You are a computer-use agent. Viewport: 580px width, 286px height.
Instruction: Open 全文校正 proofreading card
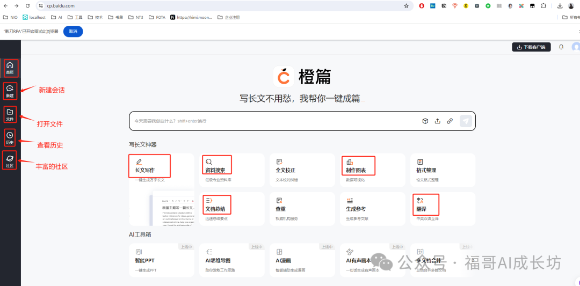(x=302, y=170)
